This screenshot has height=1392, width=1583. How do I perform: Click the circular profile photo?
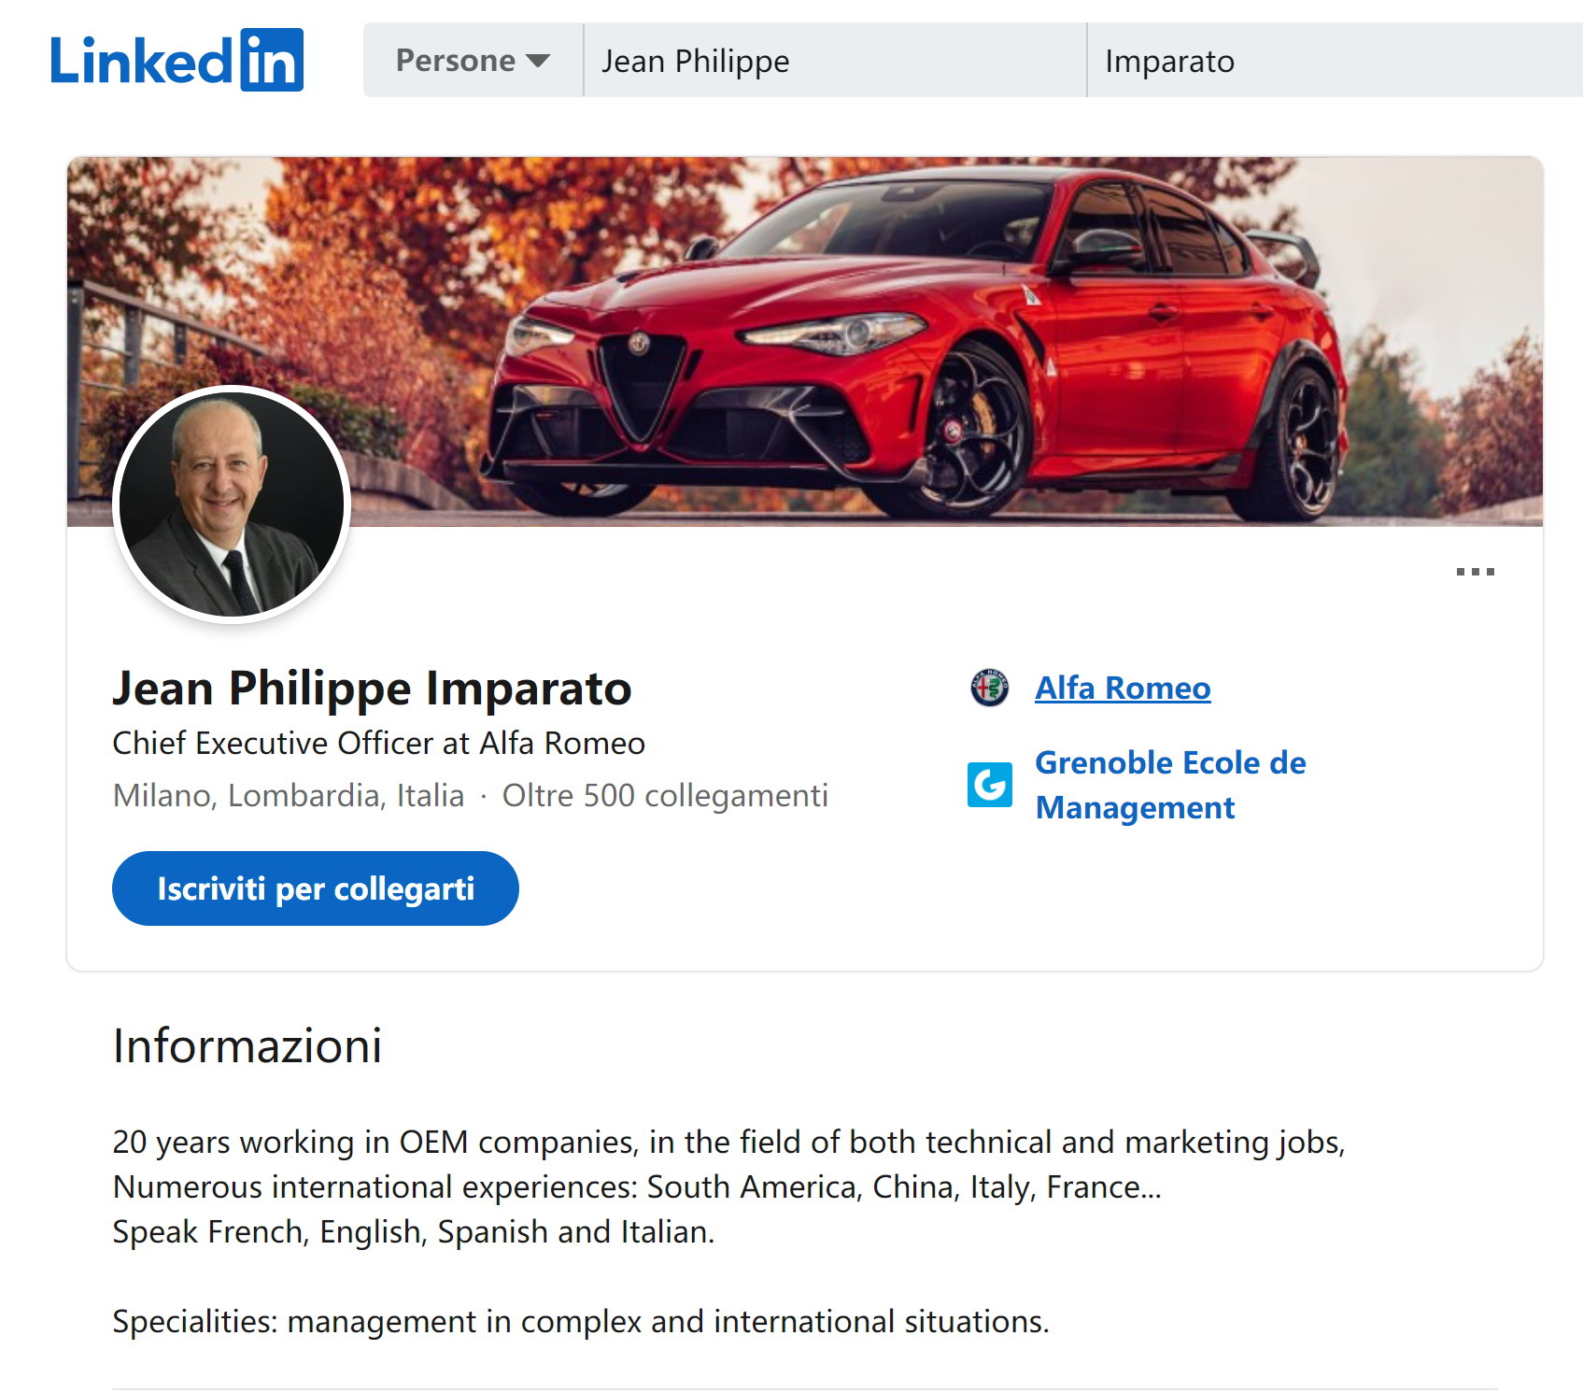pyautogui.click(x=232, y=504)
